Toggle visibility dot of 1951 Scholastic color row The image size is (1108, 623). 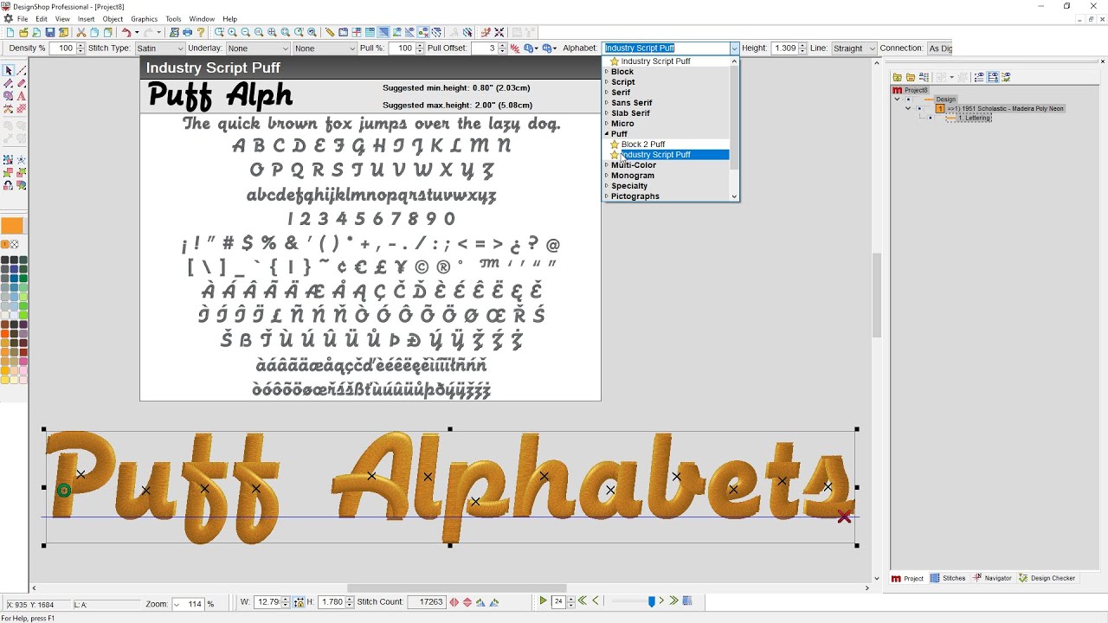point(919,108)
